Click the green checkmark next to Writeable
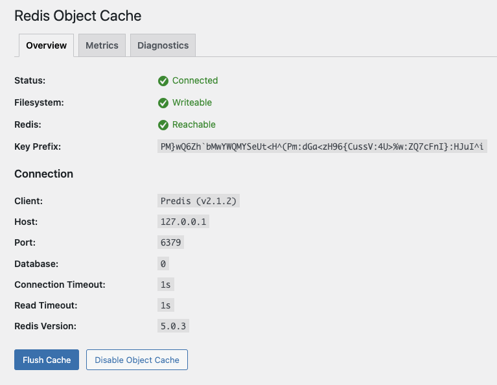 pyautogui.click(x=163, y=103)
